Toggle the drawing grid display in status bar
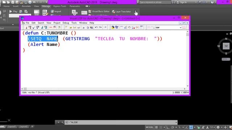This screenshot has width=232, height=130. point(156,127)
